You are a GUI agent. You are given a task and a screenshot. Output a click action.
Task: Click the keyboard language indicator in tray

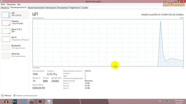point(160,101)
